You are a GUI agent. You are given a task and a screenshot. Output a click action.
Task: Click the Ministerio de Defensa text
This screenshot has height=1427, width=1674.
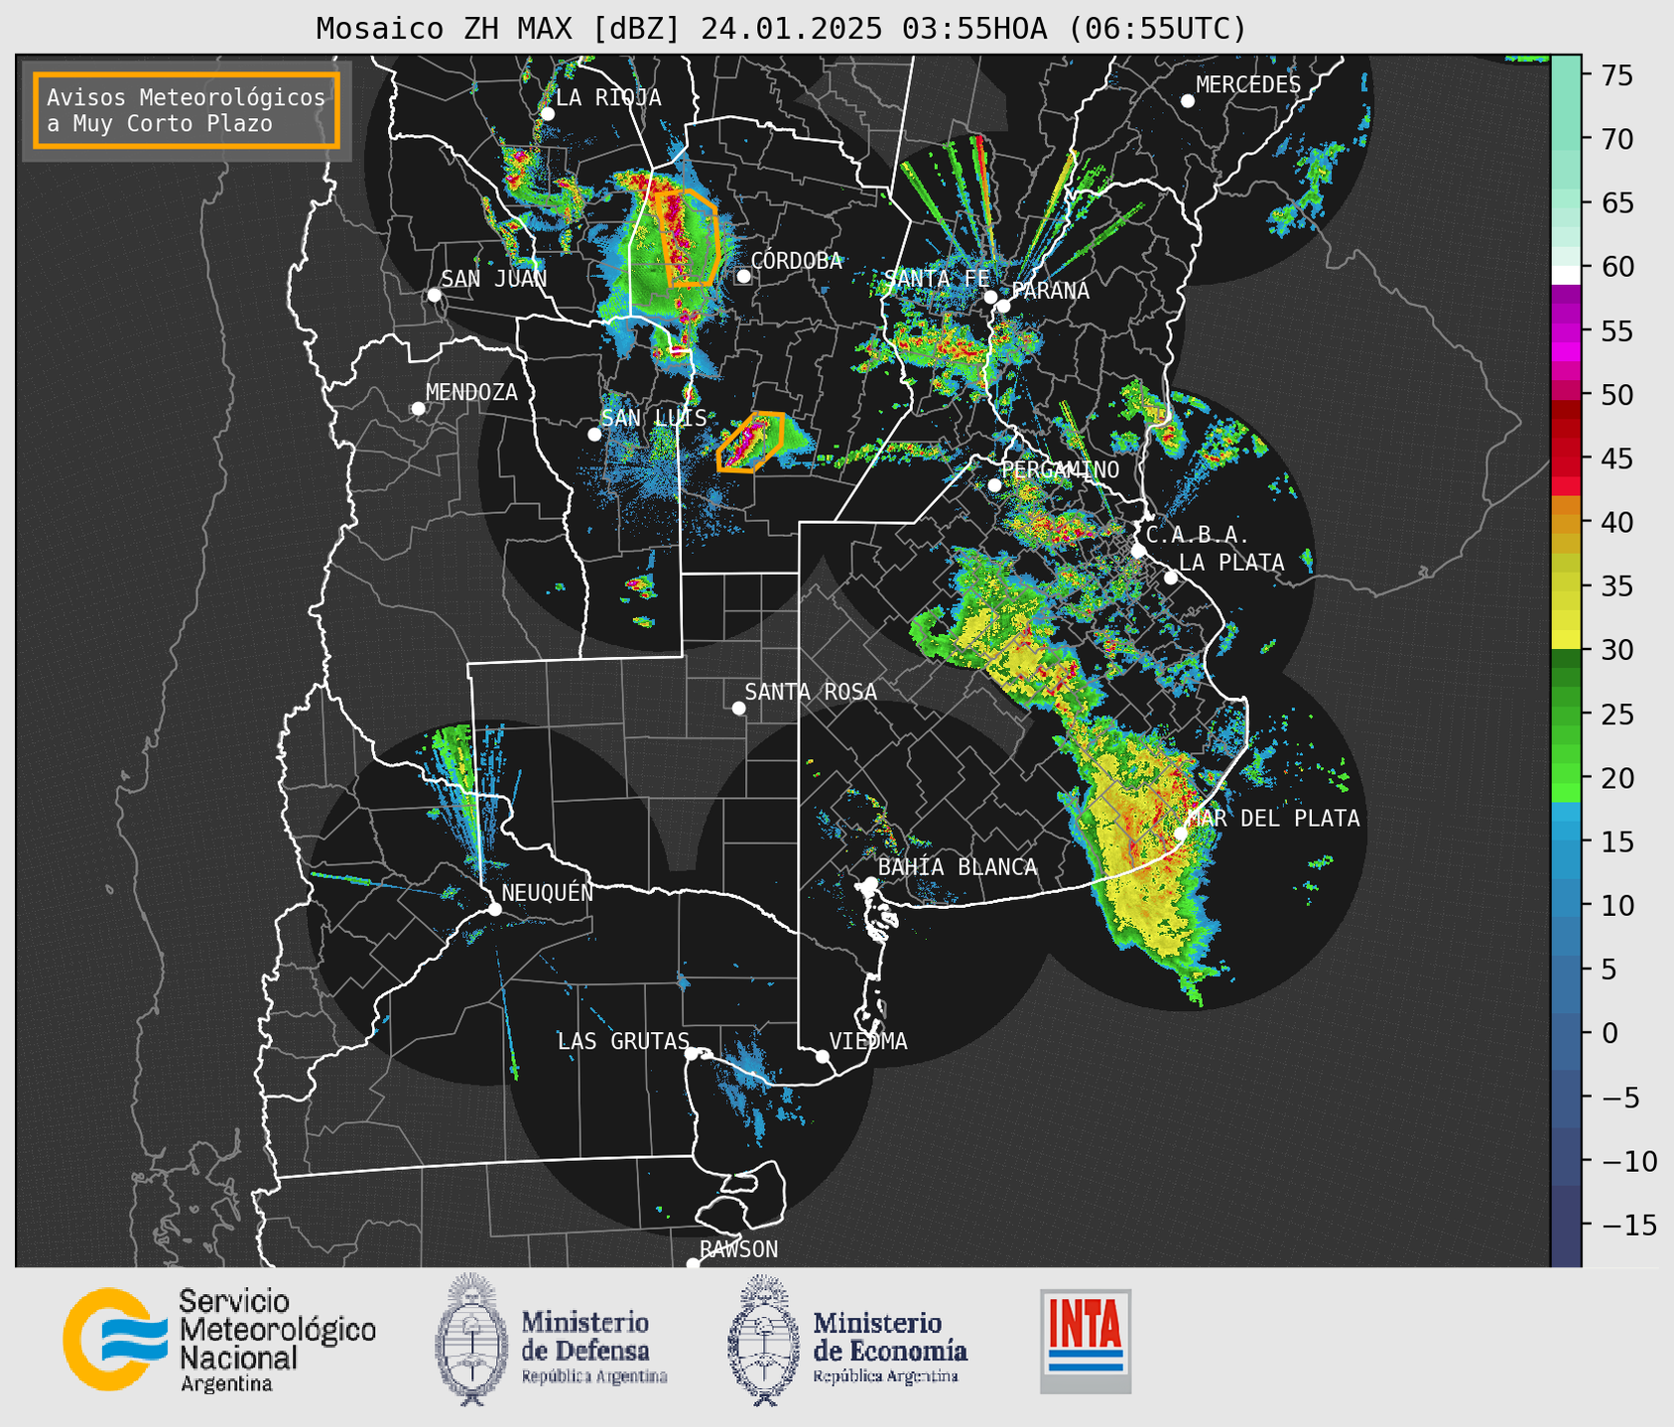click(594, 1348)
